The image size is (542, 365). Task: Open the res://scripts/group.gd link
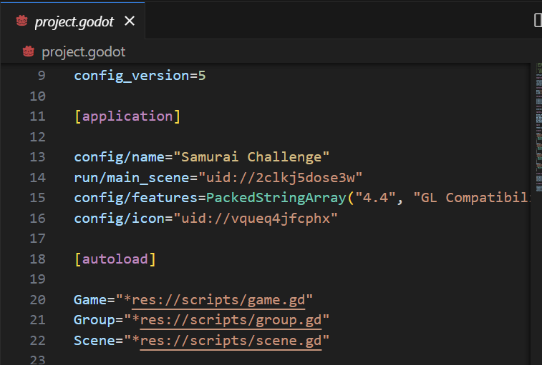point(231,321)
